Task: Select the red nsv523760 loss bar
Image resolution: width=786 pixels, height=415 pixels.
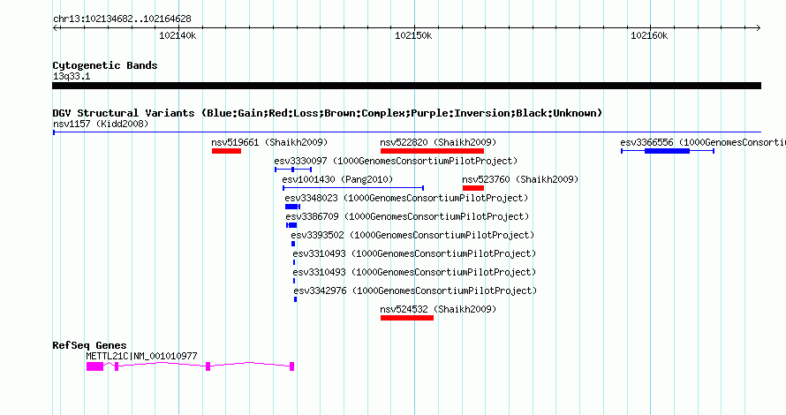Action: coord(473,188)
